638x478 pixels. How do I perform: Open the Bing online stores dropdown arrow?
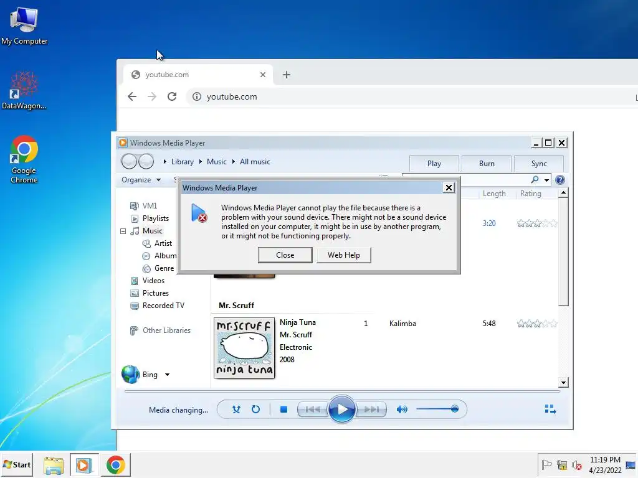click(167, 375)
